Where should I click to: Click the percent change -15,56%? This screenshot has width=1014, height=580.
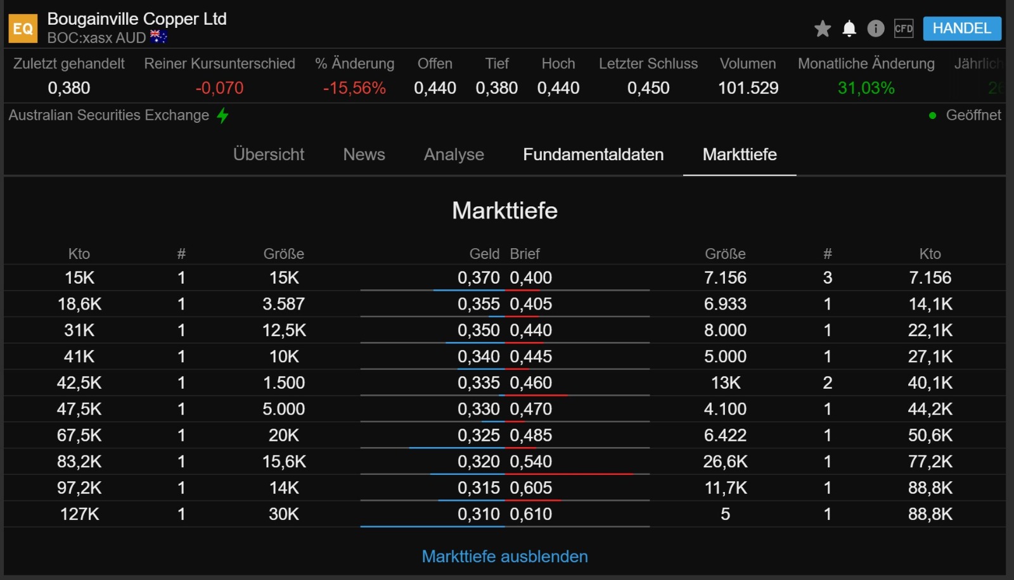coord(354,88)
